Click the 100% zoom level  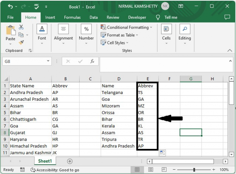click(x=224, y=170)
